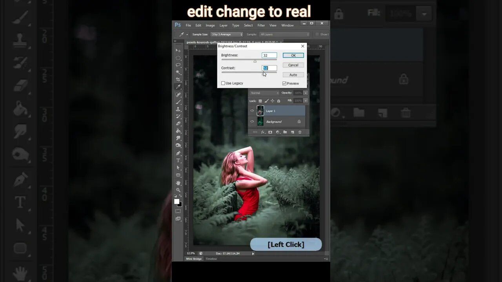Select the Crop tool
Image resolution: width=502 pixels, height=282 pixels.
point(178,80)
